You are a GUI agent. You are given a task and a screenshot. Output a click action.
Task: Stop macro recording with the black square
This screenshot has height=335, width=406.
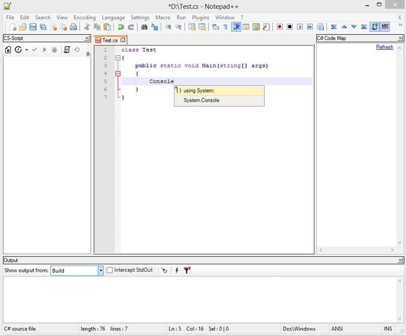[x=290, y=27]
